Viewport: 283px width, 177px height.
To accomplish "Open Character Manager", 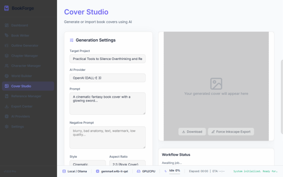I will coord(28,66).
